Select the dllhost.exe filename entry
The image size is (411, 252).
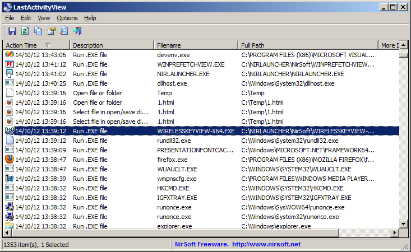[x=172, y=83]
